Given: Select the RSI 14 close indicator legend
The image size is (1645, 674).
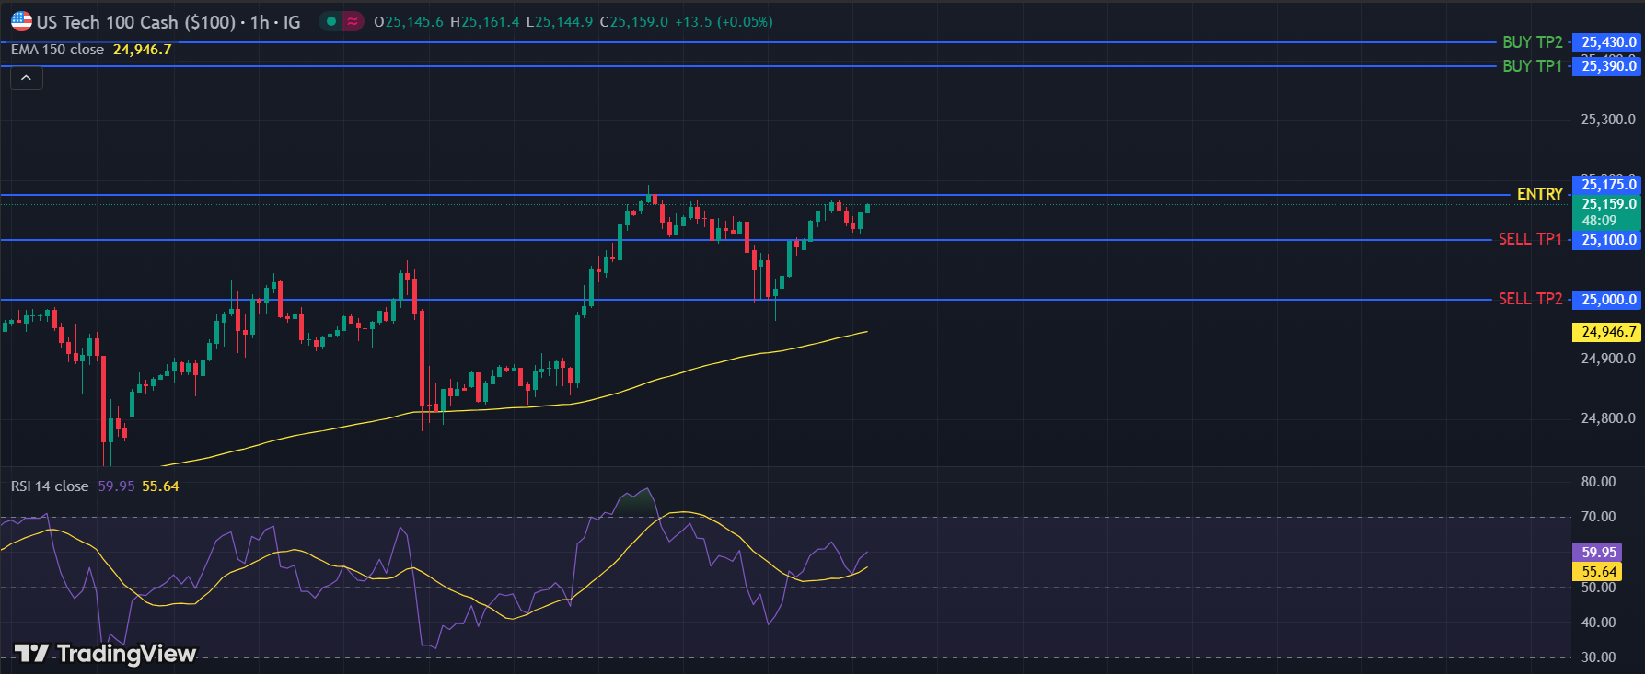Looking at the screenshot, I should tap(50, 486).
